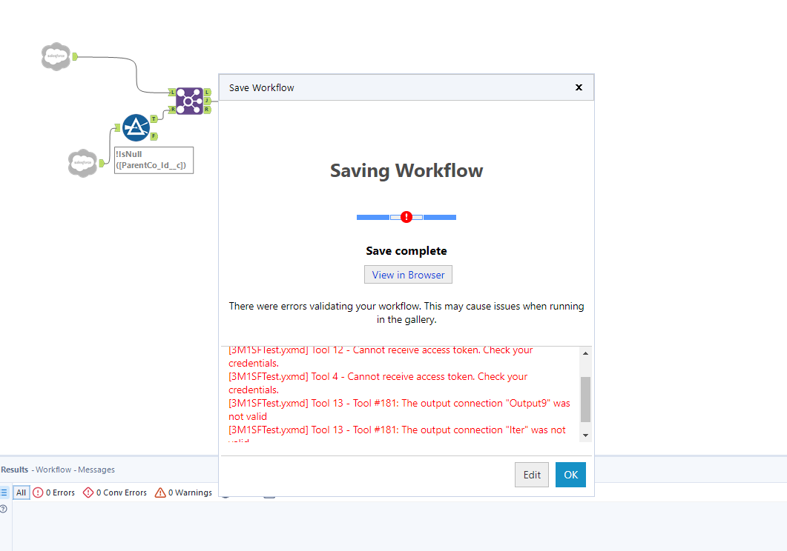Click the Filter tool's F output anchor
This screenshot has width=787, height=551.
pos(154,136)
